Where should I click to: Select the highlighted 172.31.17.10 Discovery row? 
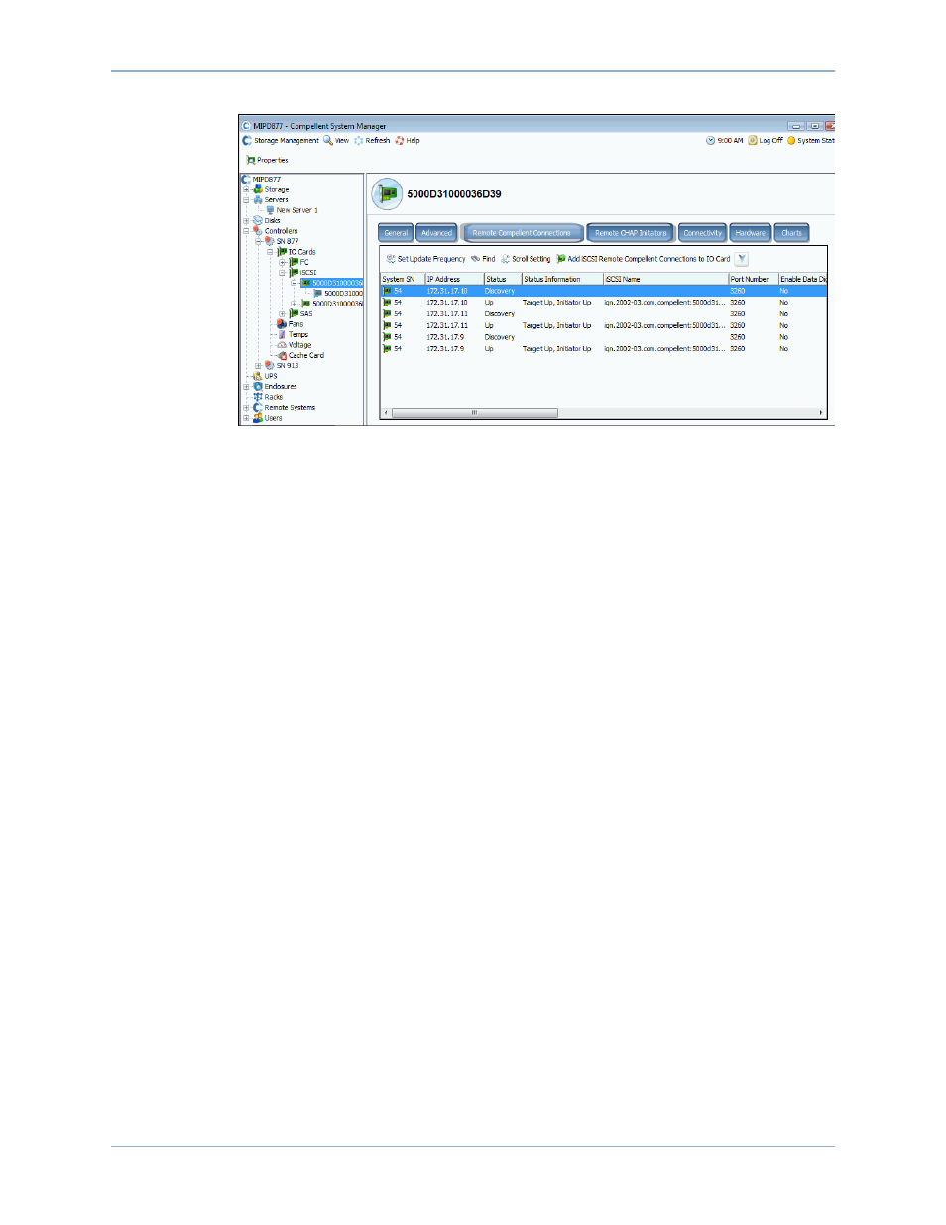(x=604, y=291)
